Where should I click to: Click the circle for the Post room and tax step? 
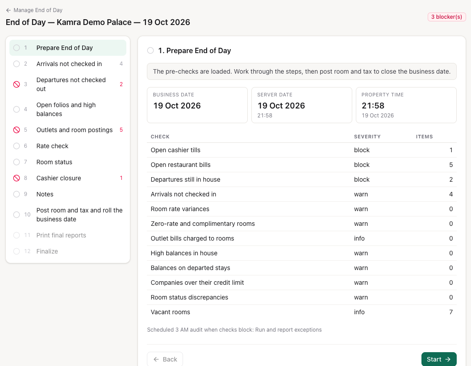17,215
